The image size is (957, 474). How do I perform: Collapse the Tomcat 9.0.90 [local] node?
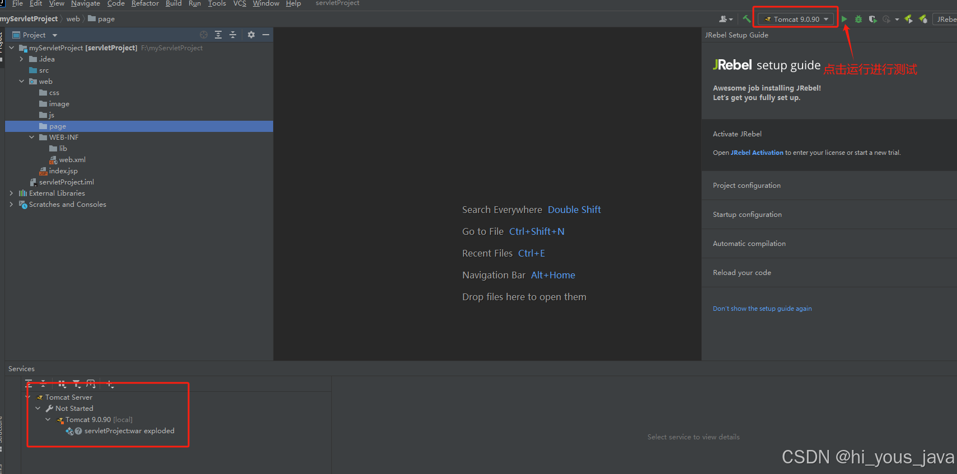(48, 420)
